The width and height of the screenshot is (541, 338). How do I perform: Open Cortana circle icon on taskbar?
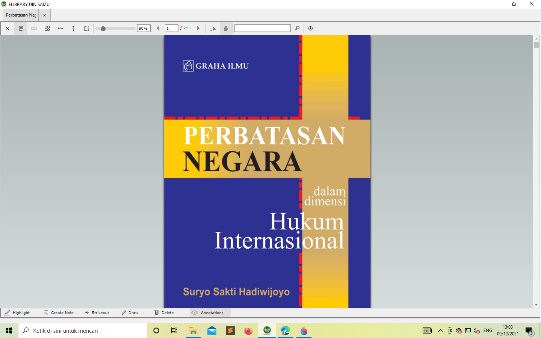156,330
